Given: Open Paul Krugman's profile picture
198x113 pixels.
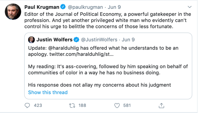Looking at the screenshot, I should pos(12,12).
